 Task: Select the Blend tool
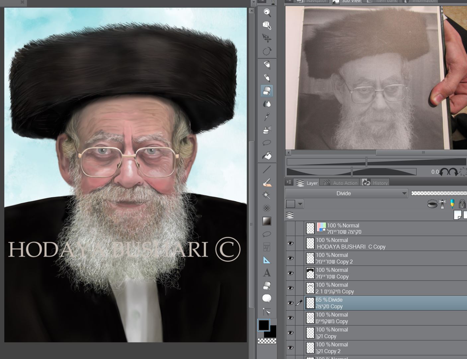(x=267, y=104)
